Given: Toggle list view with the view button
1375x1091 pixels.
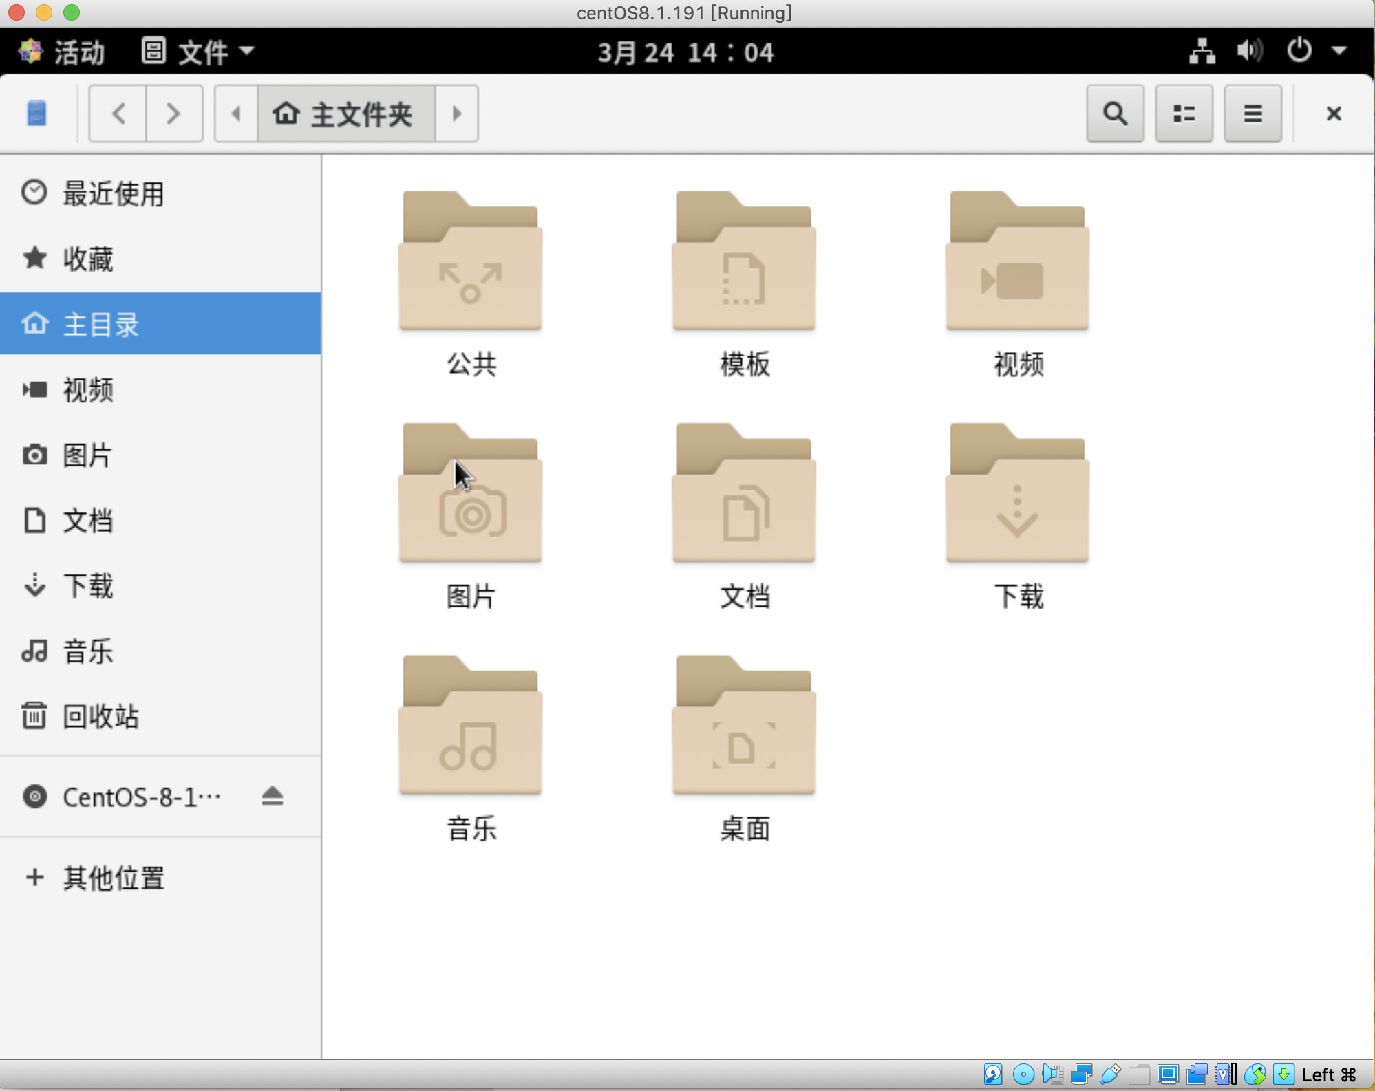Looking at the screenshot, I should point(1184,114).
